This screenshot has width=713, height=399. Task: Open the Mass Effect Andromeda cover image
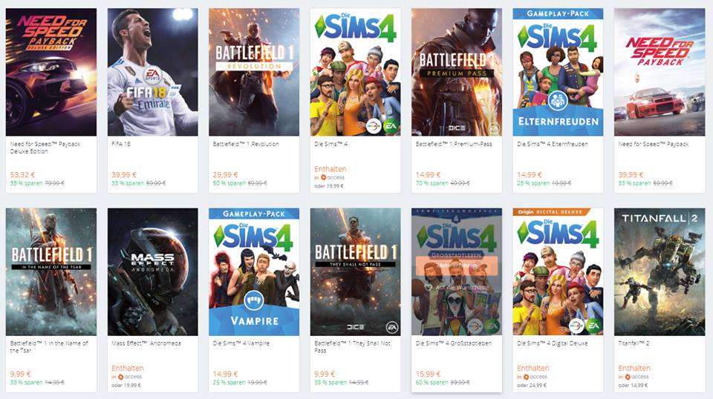(x=153, y=272)
